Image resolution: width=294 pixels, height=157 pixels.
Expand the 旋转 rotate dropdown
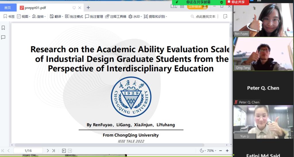click(x=39, y=17)
